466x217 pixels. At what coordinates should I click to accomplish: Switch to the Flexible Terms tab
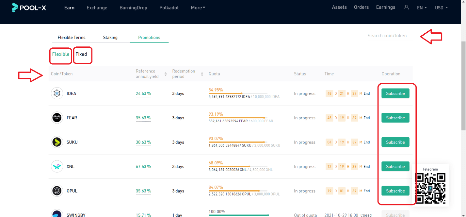coord(72,38)
